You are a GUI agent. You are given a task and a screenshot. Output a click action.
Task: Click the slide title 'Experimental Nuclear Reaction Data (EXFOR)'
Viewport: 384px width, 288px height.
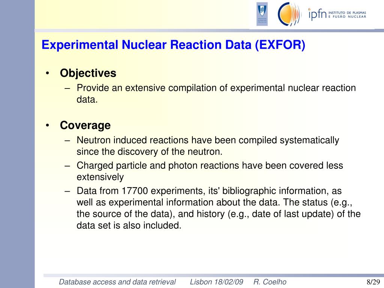(173, 45)
